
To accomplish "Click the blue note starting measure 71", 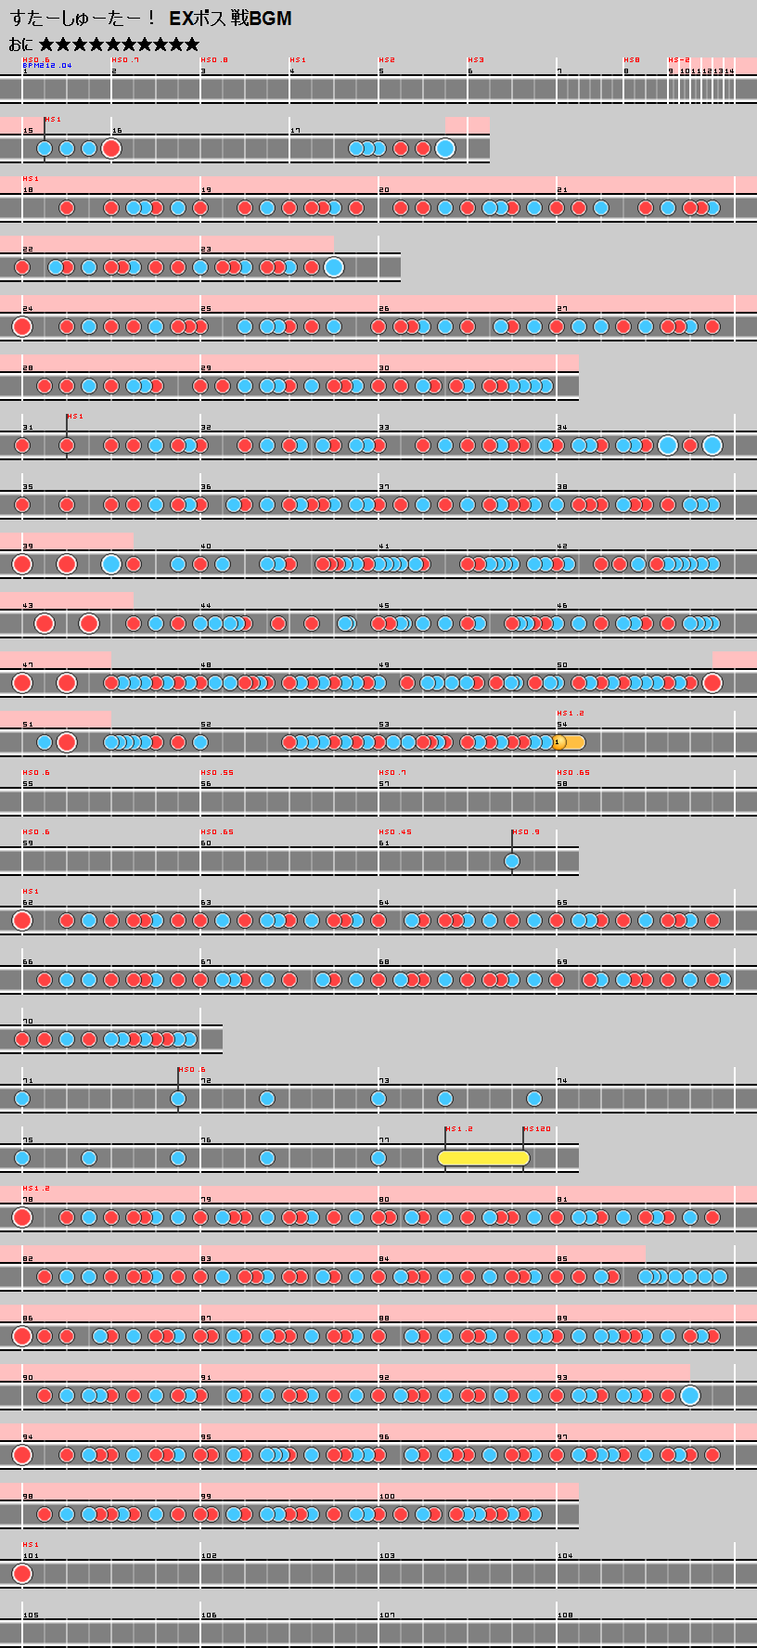I will pos(22,1099).
